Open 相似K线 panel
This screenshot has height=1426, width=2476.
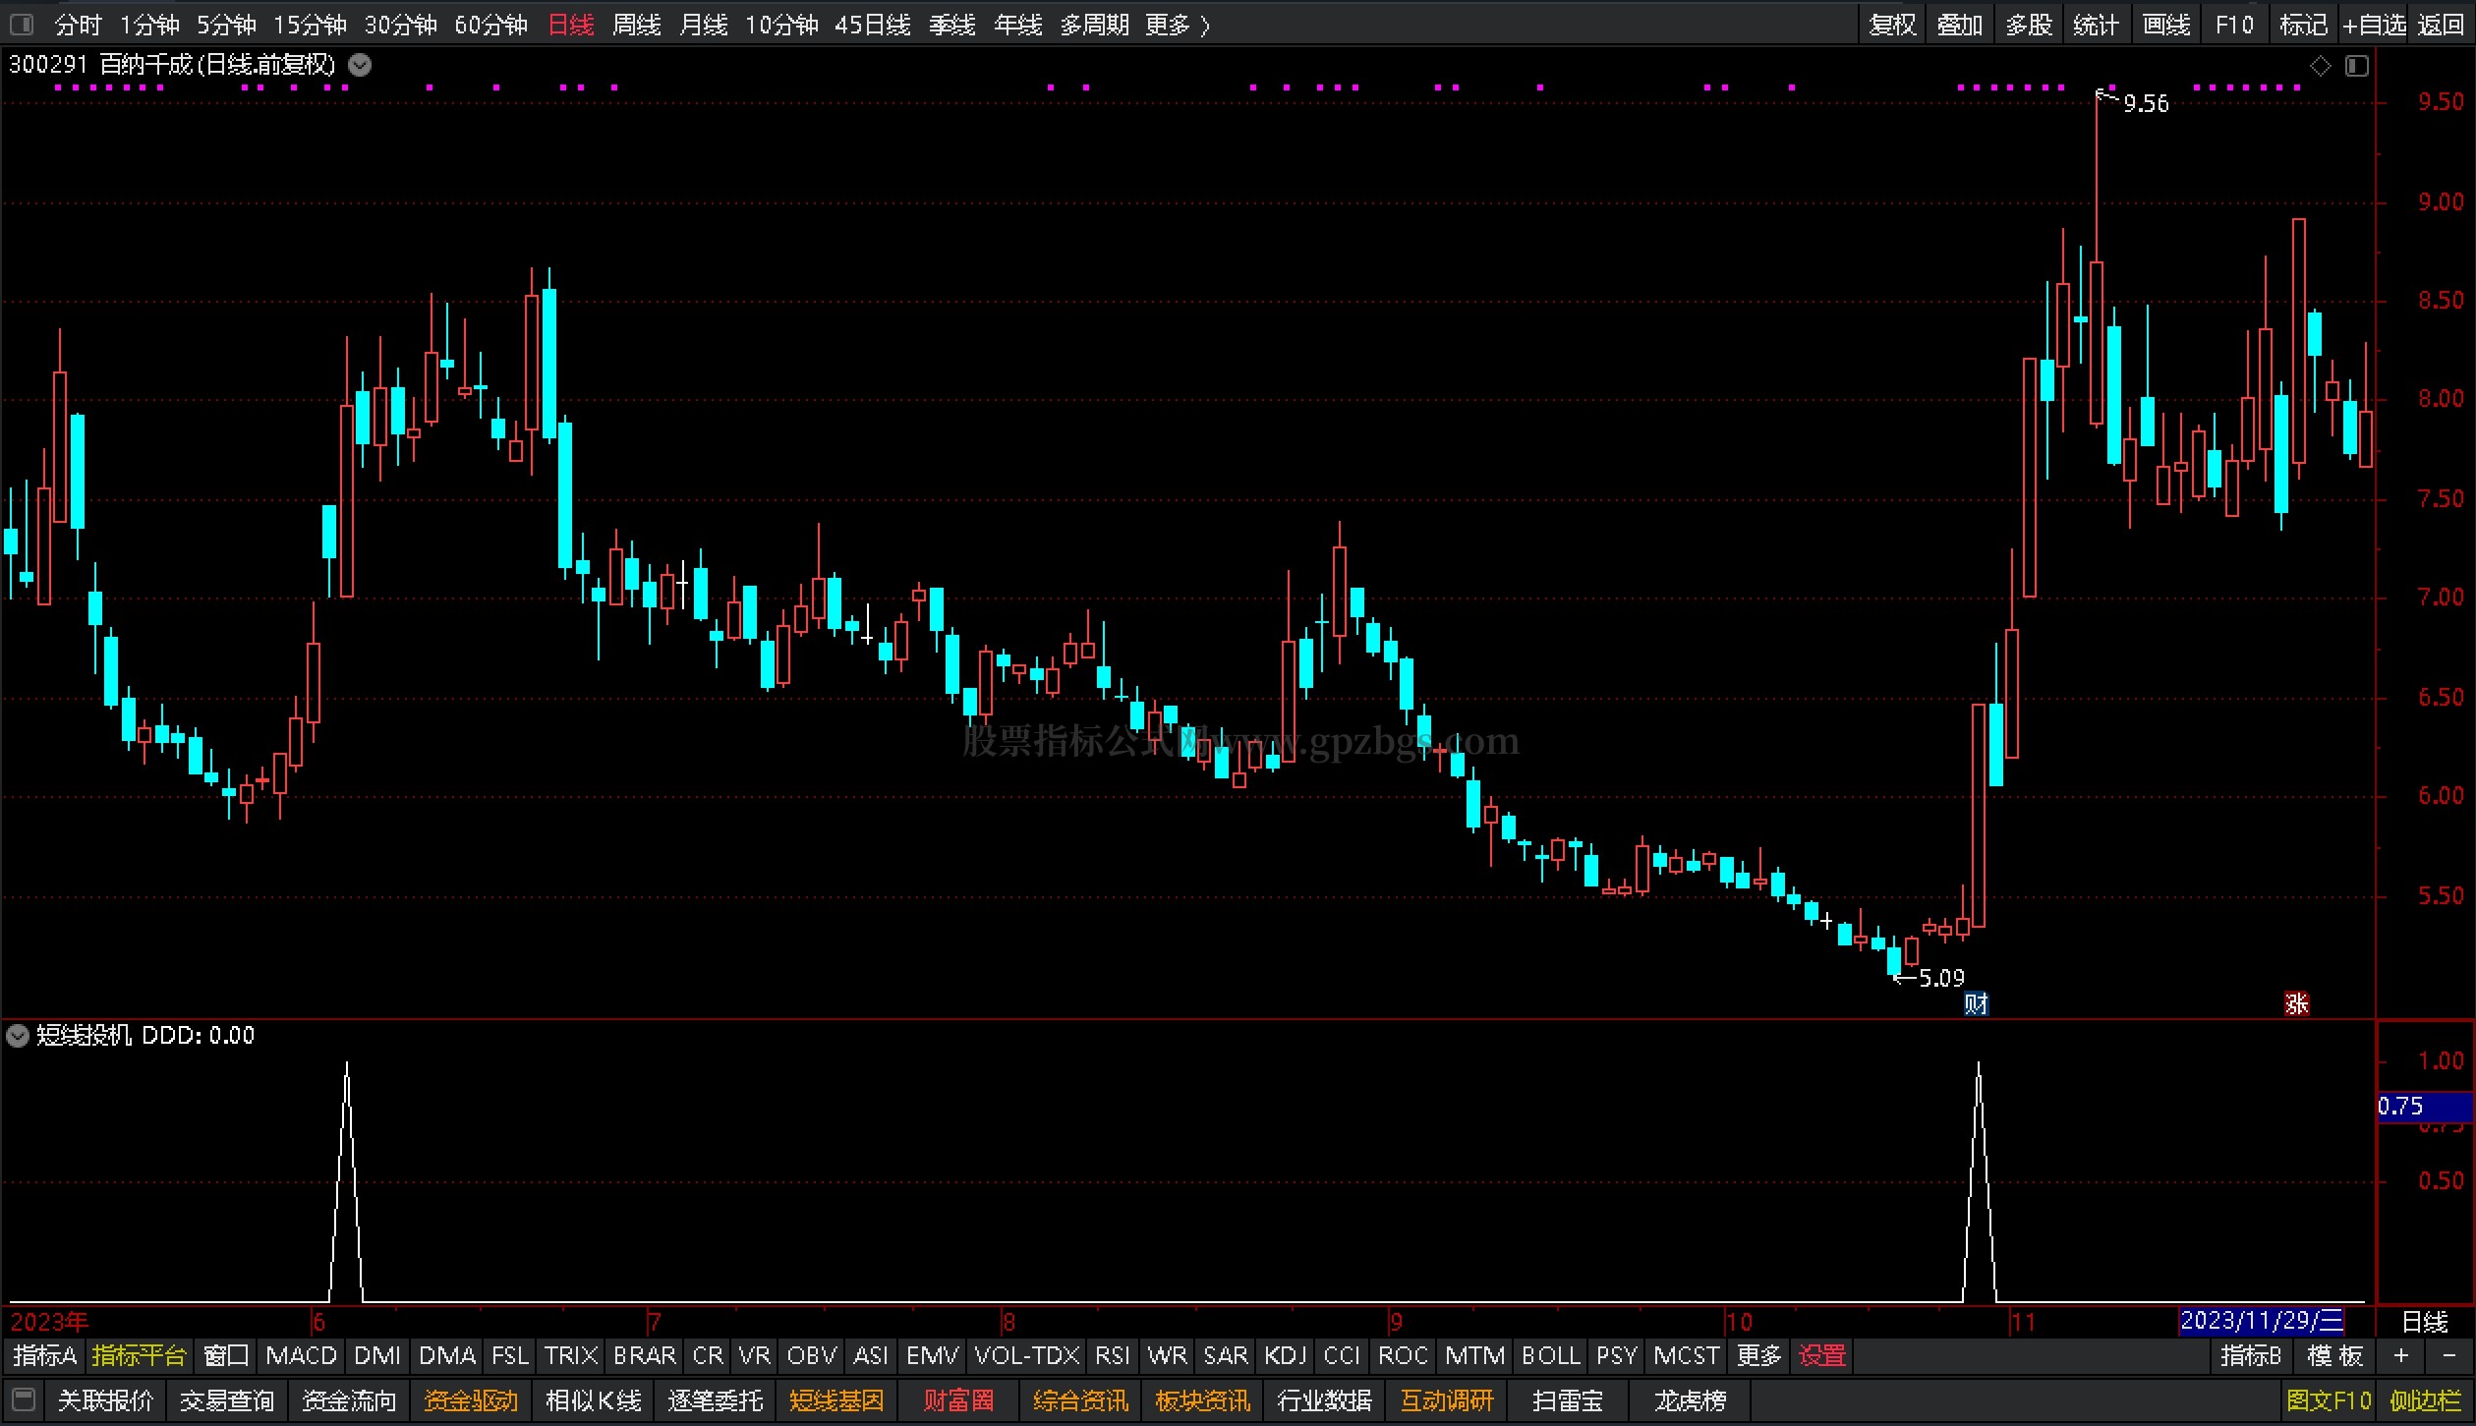[593, 1400]
